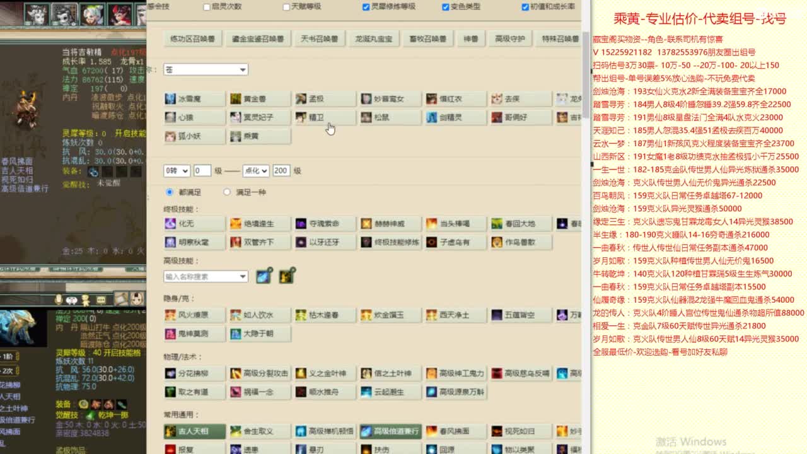
Task: Open the 0转 level dropdown
Action: pos(177,170)
